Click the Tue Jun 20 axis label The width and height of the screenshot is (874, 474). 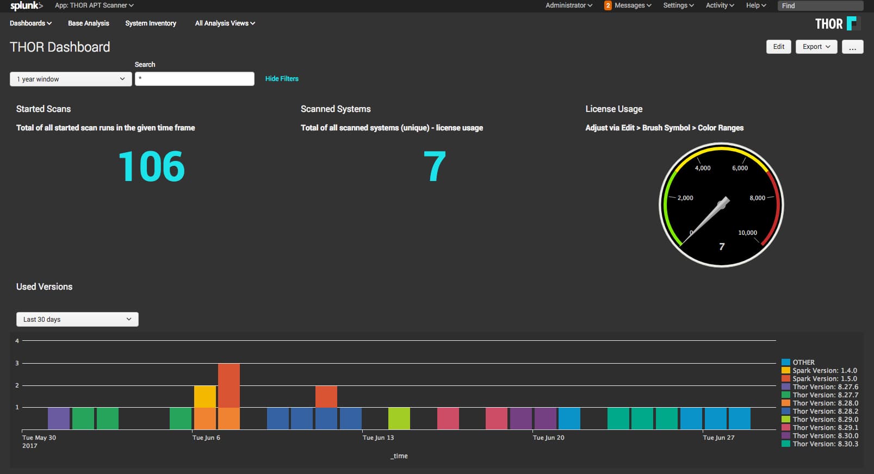click(x=549, y=438)
